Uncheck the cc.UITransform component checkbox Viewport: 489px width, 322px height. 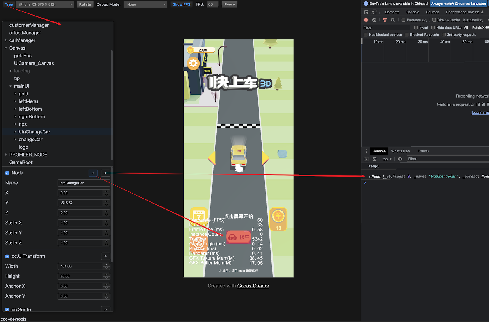7,256
